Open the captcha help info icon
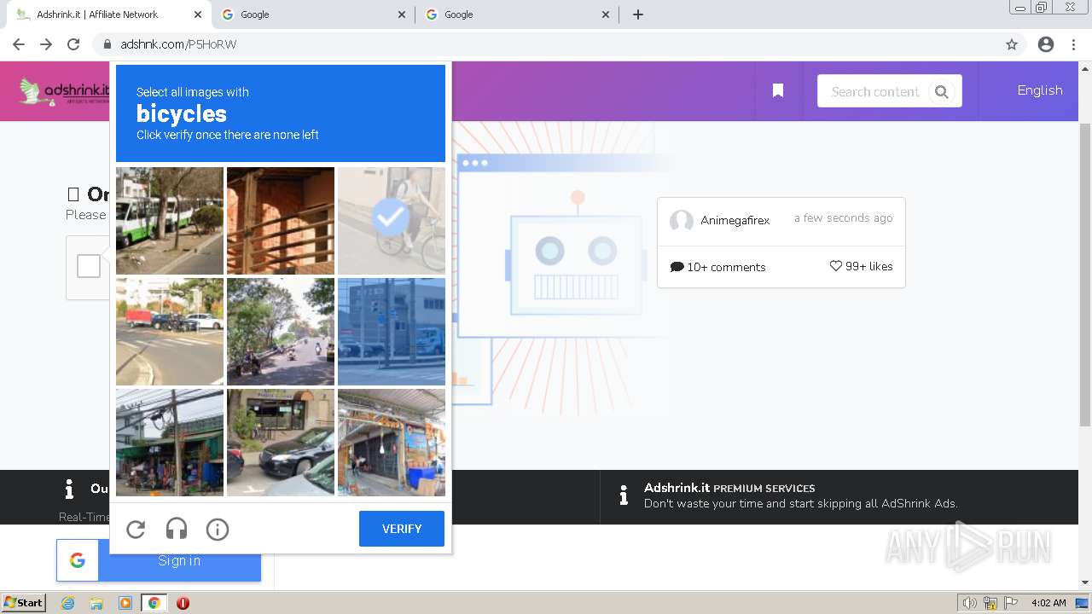This screenshot has height=614, width=1092. click(x=218, y=530)
